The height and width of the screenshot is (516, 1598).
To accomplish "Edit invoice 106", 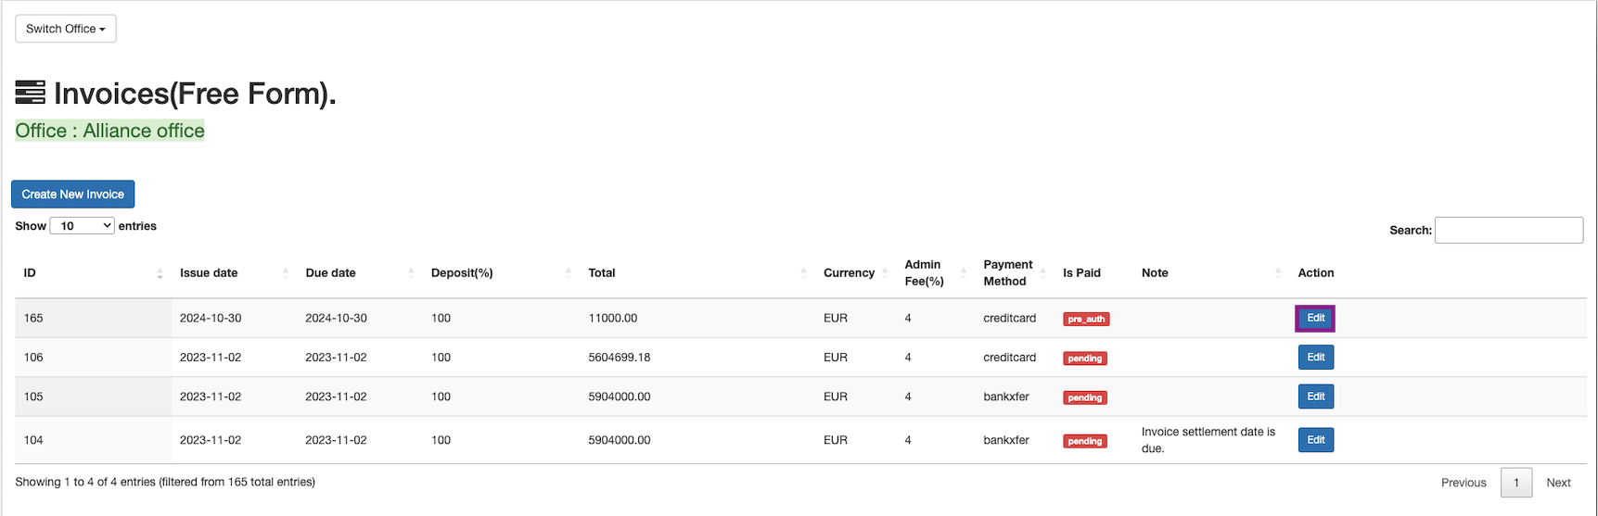I will click(x=1315, y=358).
